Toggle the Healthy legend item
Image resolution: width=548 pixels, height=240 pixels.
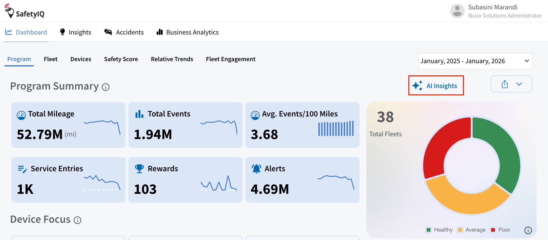coord(439,230)
